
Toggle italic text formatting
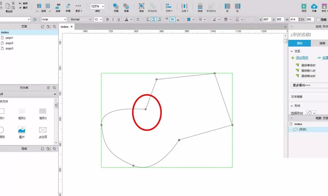pos(113,19)
